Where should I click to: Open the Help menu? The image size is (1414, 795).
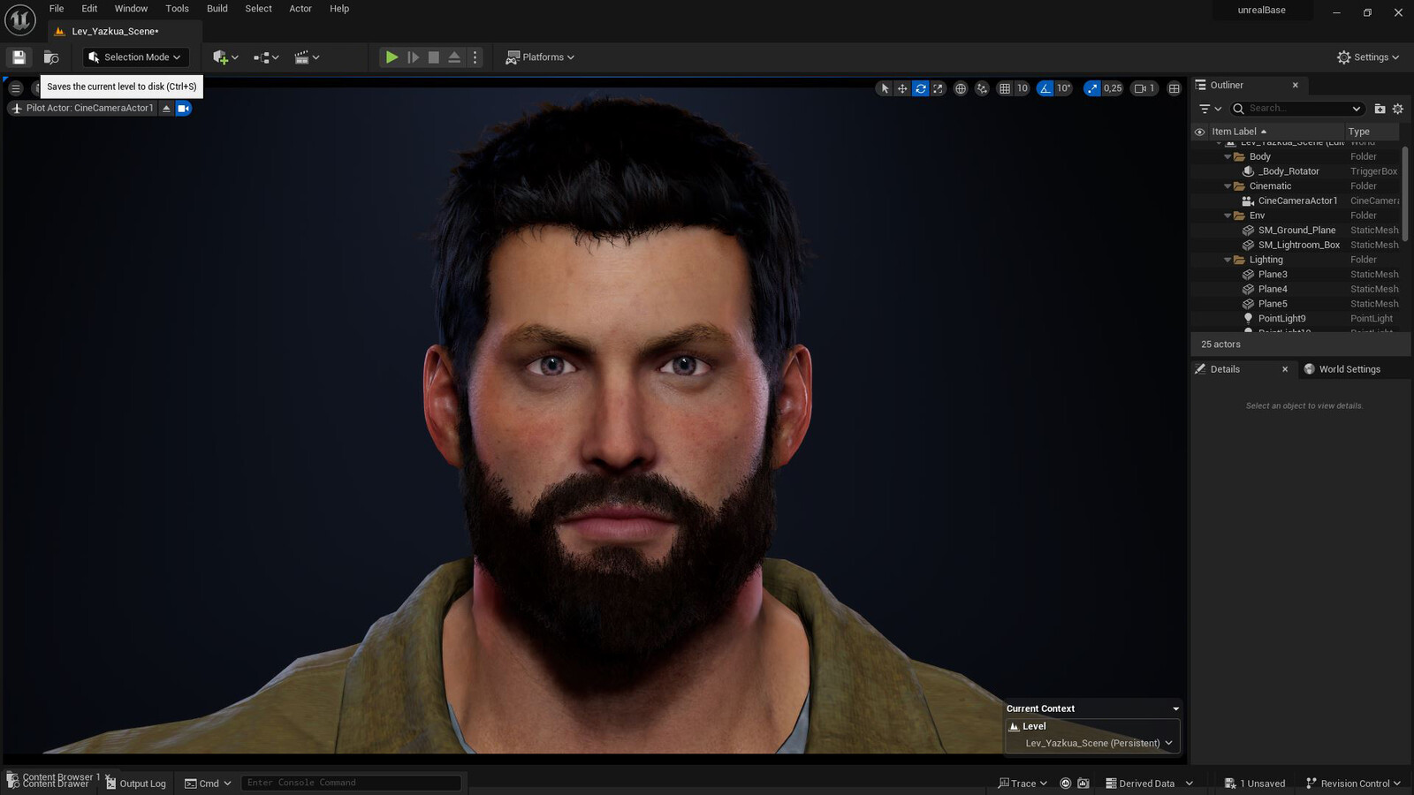pyautogui.click(x=339, y=9)
